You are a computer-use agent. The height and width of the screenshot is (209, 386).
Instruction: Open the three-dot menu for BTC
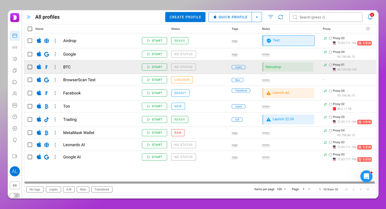(x=55, y=67)
